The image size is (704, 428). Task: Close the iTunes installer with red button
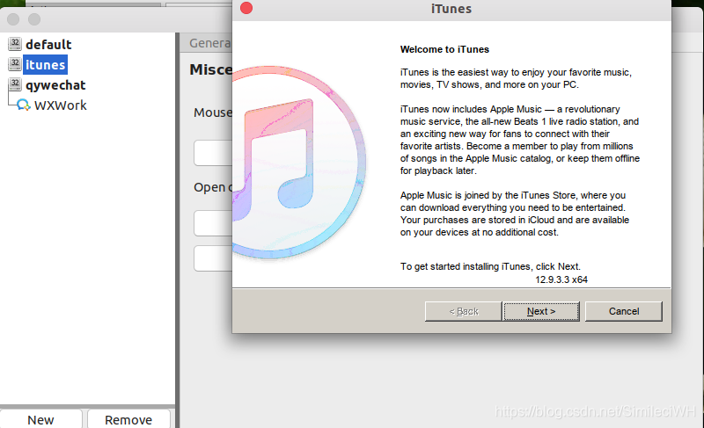point(246,8)
